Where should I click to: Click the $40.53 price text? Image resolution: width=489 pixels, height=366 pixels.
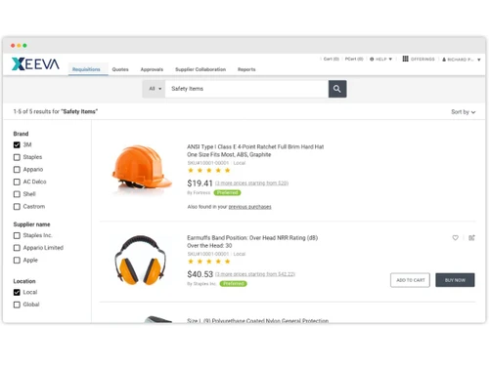(200, 274)
